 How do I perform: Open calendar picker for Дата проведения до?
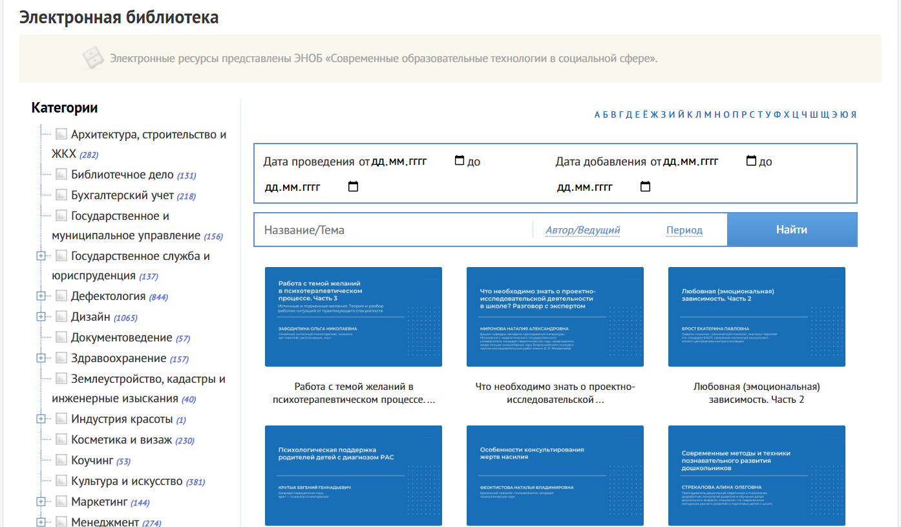click(353, 187)
